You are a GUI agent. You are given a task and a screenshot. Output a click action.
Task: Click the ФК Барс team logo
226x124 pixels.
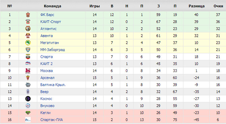click(x=28, y=15)
